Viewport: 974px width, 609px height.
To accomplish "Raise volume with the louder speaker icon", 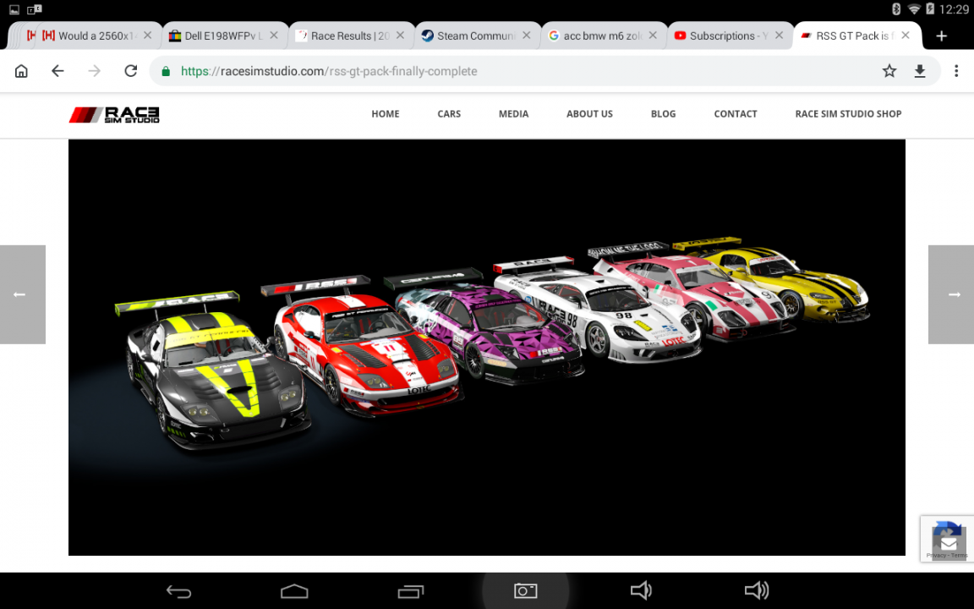I will point(757,590).
